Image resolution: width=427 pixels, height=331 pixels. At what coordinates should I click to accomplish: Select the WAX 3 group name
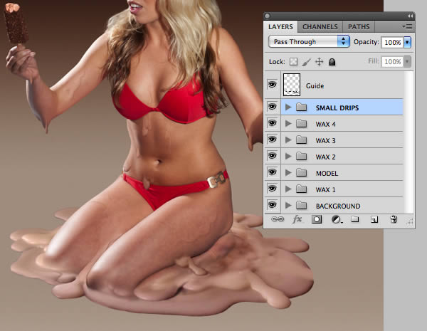click(325, 140)
